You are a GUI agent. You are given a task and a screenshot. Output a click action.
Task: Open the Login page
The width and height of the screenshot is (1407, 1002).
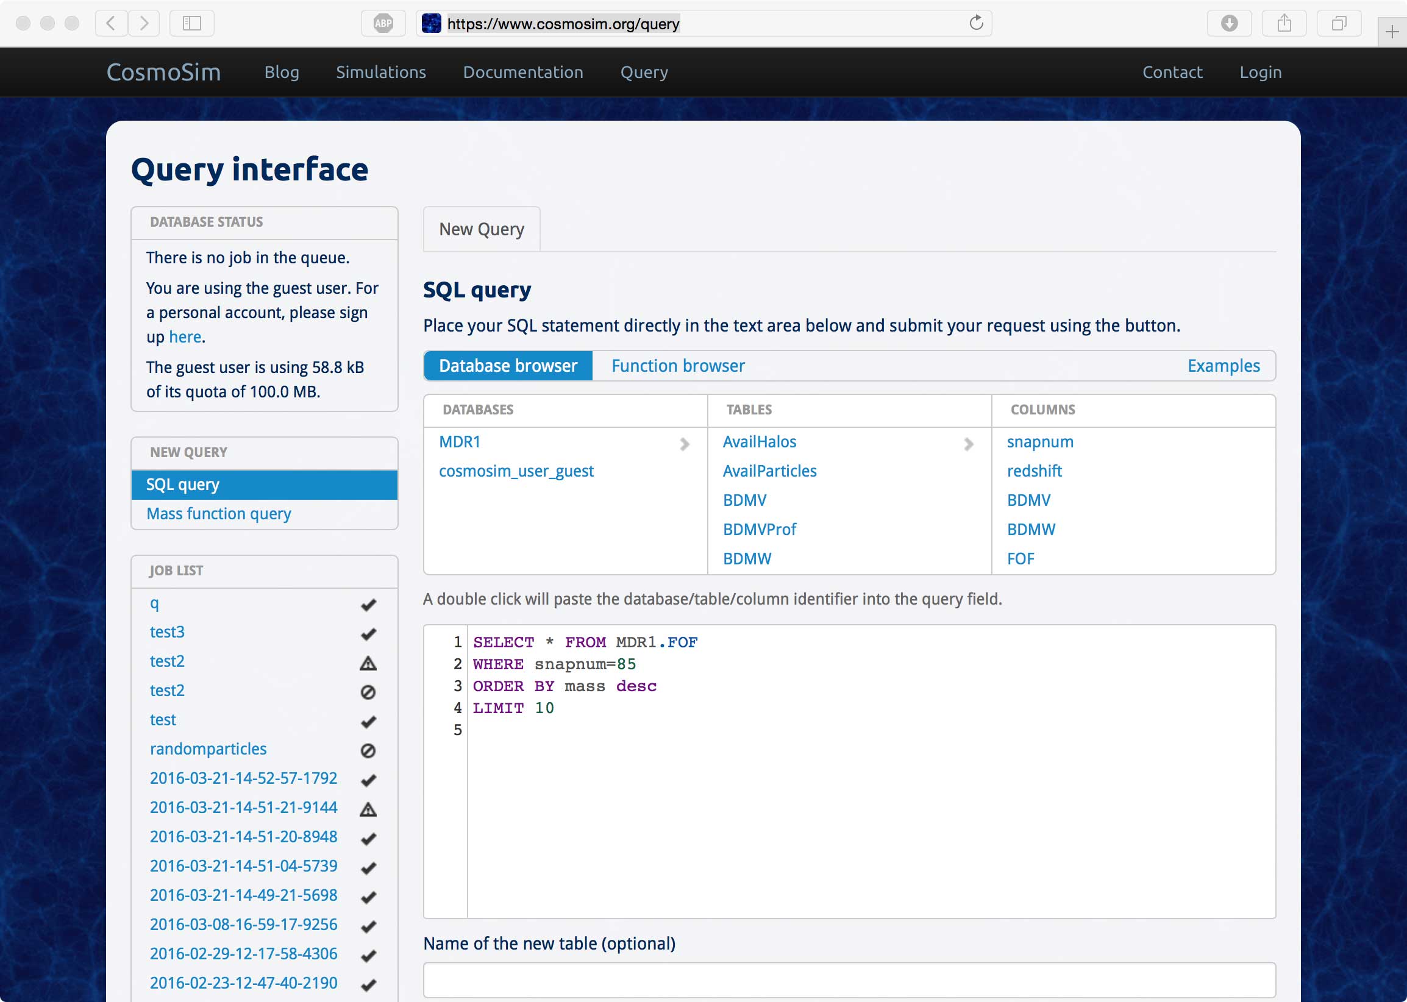(x=1261, y=72)
